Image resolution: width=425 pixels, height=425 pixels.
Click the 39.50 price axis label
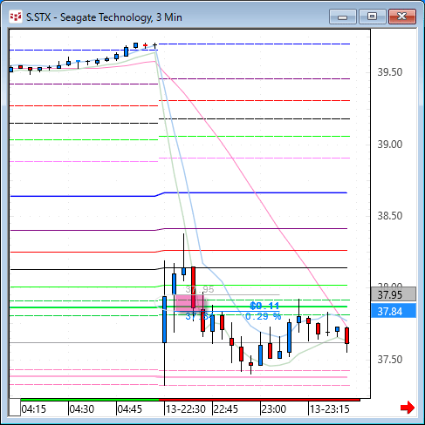390,72
